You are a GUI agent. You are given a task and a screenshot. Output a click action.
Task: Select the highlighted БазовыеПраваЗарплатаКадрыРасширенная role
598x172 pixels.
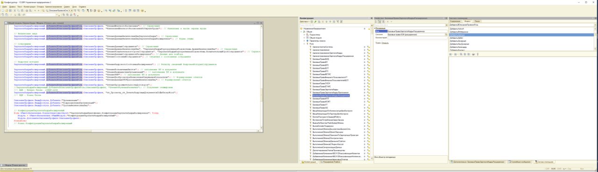331,95
